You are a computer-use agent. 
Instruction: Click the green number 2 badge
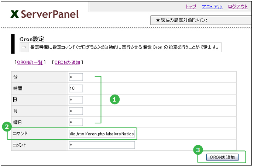point(6,127)
